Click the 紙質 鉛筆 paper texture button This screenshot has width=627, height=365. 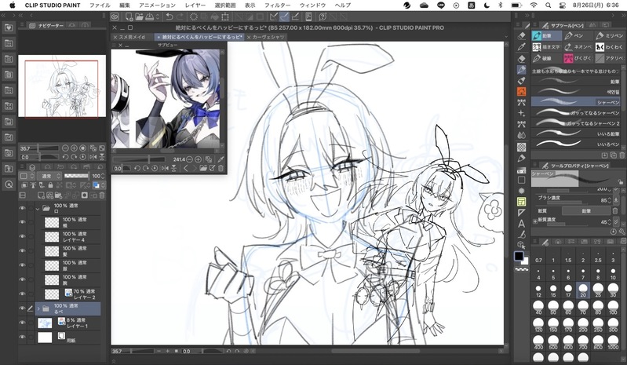(586, 211)
